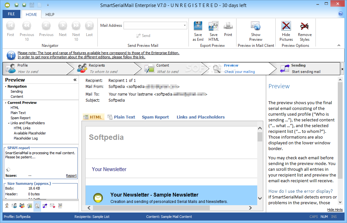Click the hints panel scroll up arrow
This screenshot has height=223, width=347.
340,80
